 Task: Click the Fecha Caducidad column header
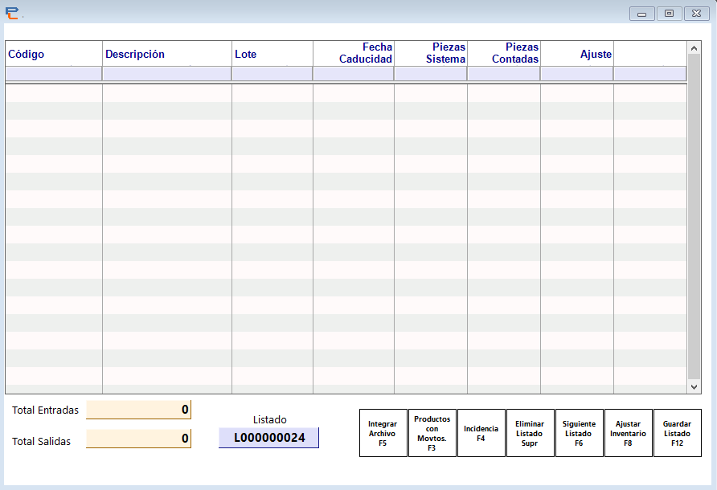(354, 54)
